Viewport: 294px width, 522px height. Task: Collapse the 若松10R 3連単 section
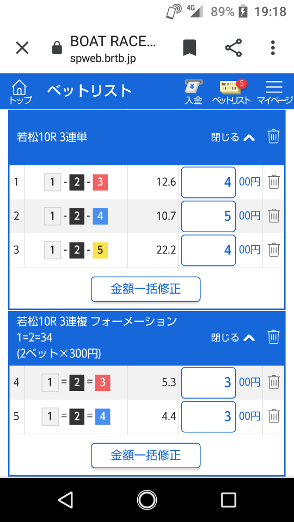233,137
